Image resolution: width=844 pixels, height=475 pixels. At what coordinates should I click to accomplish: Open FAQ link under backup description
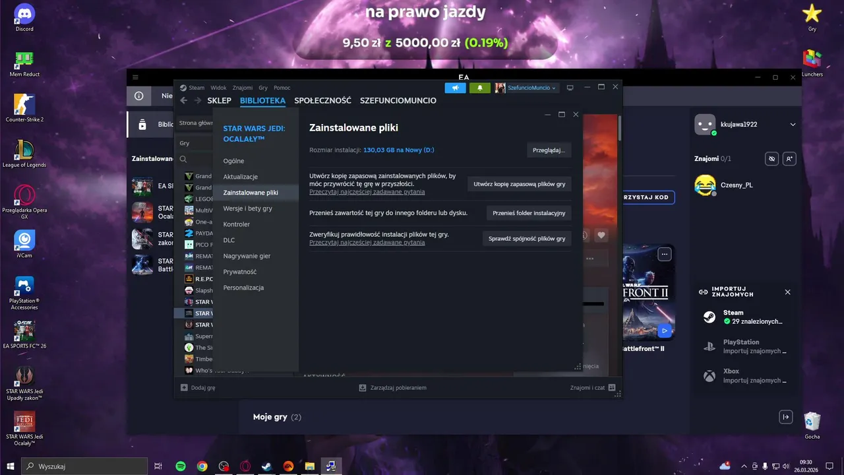pos(367,192)
